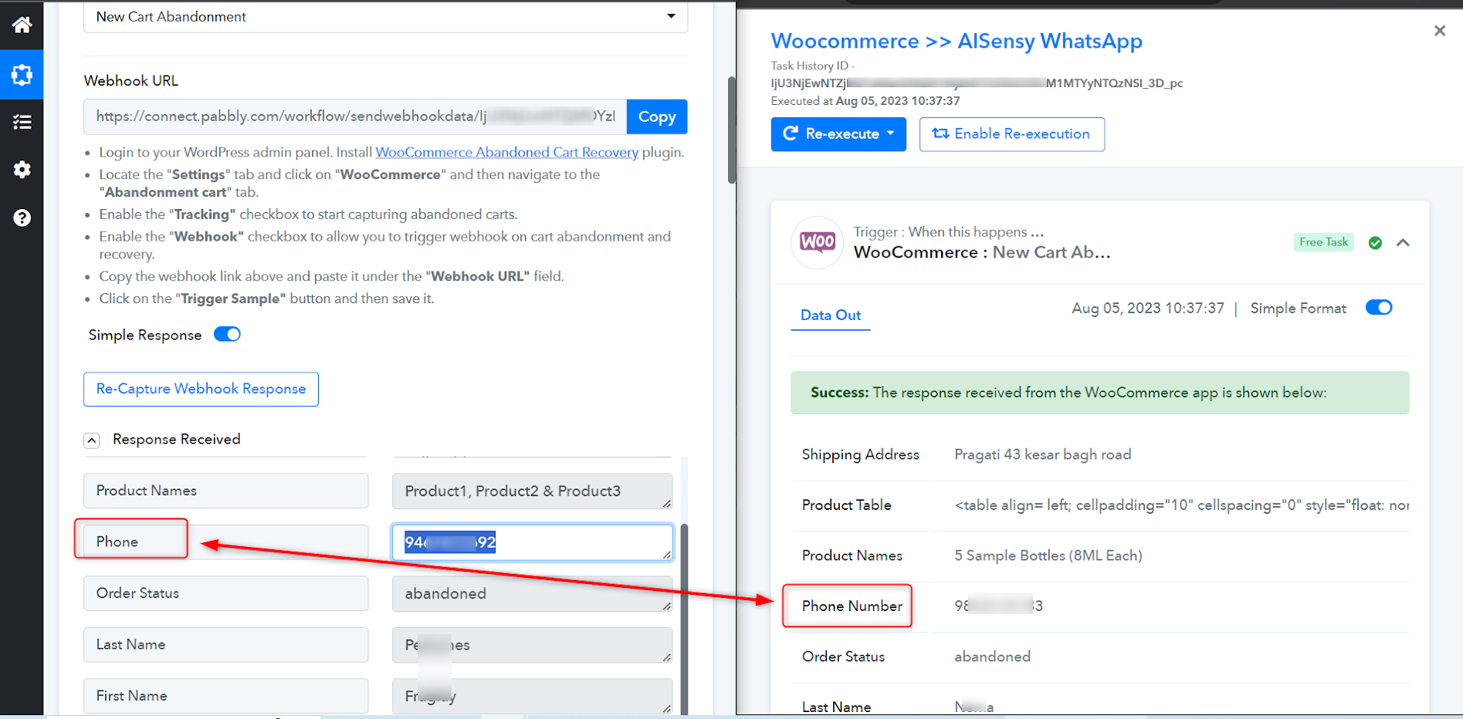Click the WooCommerce logo icon
The height and width of the screenshot is (719, 1463).
[x=817, y=242]
